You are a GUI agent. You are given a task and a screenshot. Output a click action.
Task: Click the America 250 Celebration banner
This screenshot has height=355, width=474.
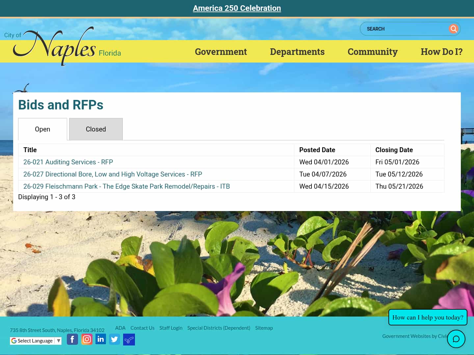[237, 8]
